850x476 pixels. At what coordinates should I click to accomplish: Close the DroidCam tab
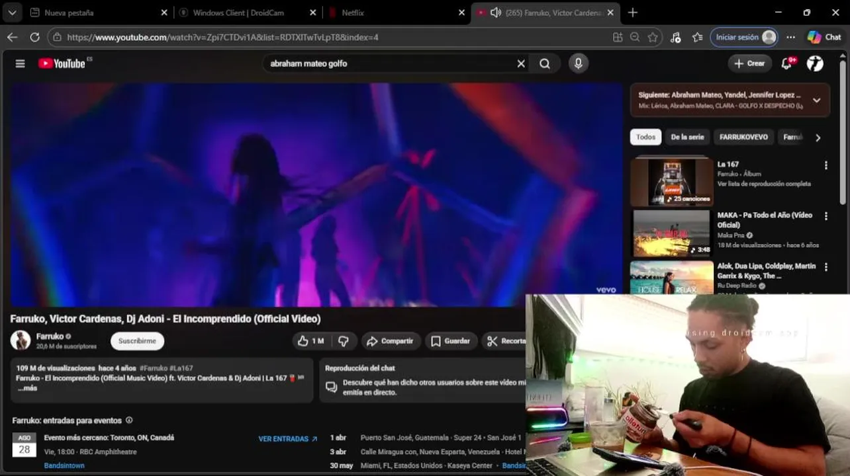point(314,13)
